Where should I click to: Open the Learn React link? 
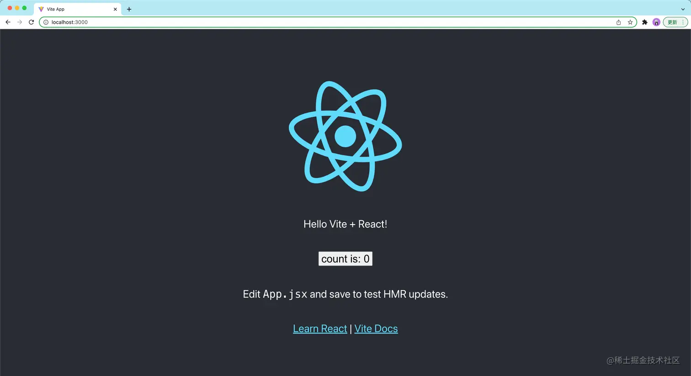click(320, 329)
